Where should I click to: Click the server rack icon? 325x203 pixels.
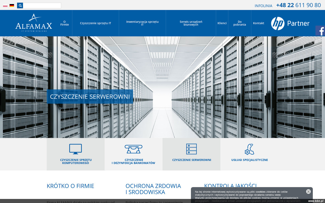click(x=191, y=149)
